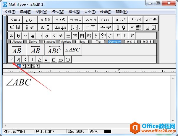This screenshot has height=136, width=178.
Task: Open the embellishments palette
Action: tap(45, 20)
